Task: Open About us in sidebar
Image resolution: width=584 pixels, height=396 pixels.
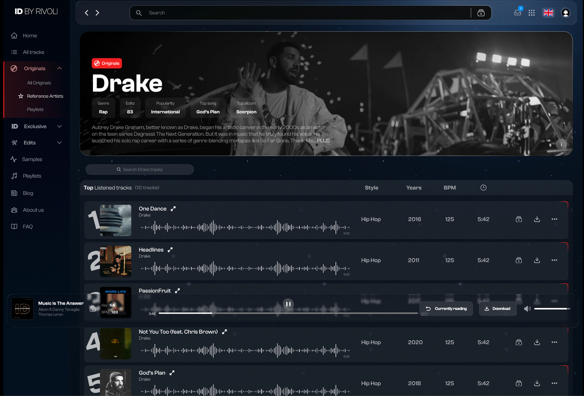Action: (33, 210)
